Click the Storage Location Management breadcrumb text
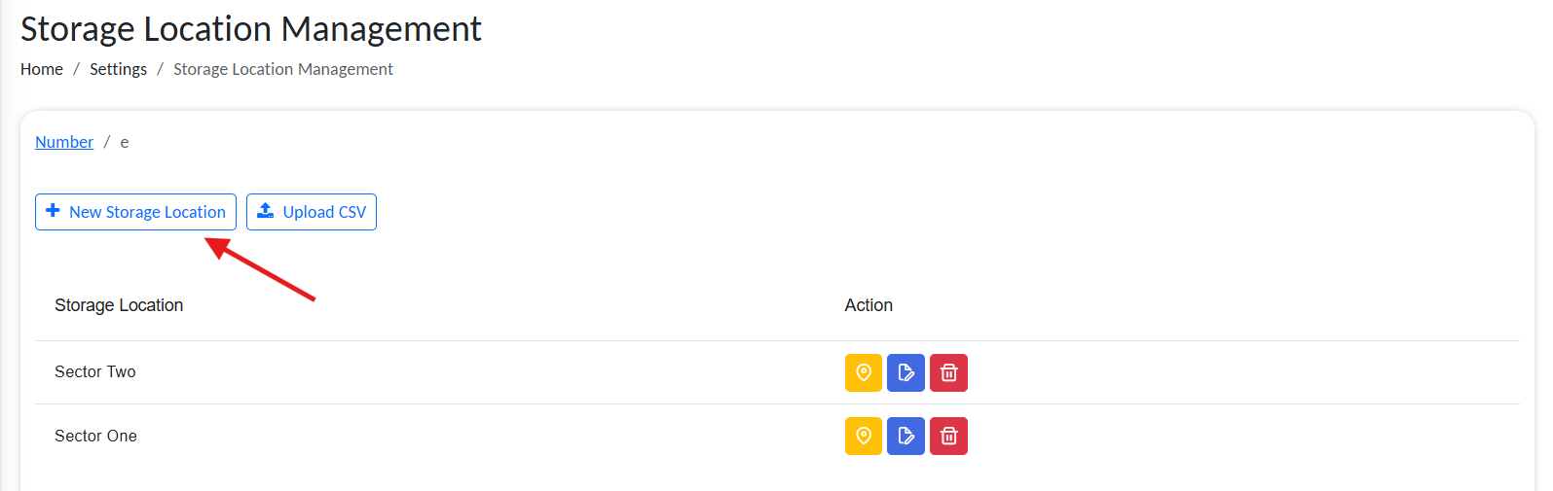Image resolution: width=1553 pixels, height=491 pixels. click(x=283, y=69)
